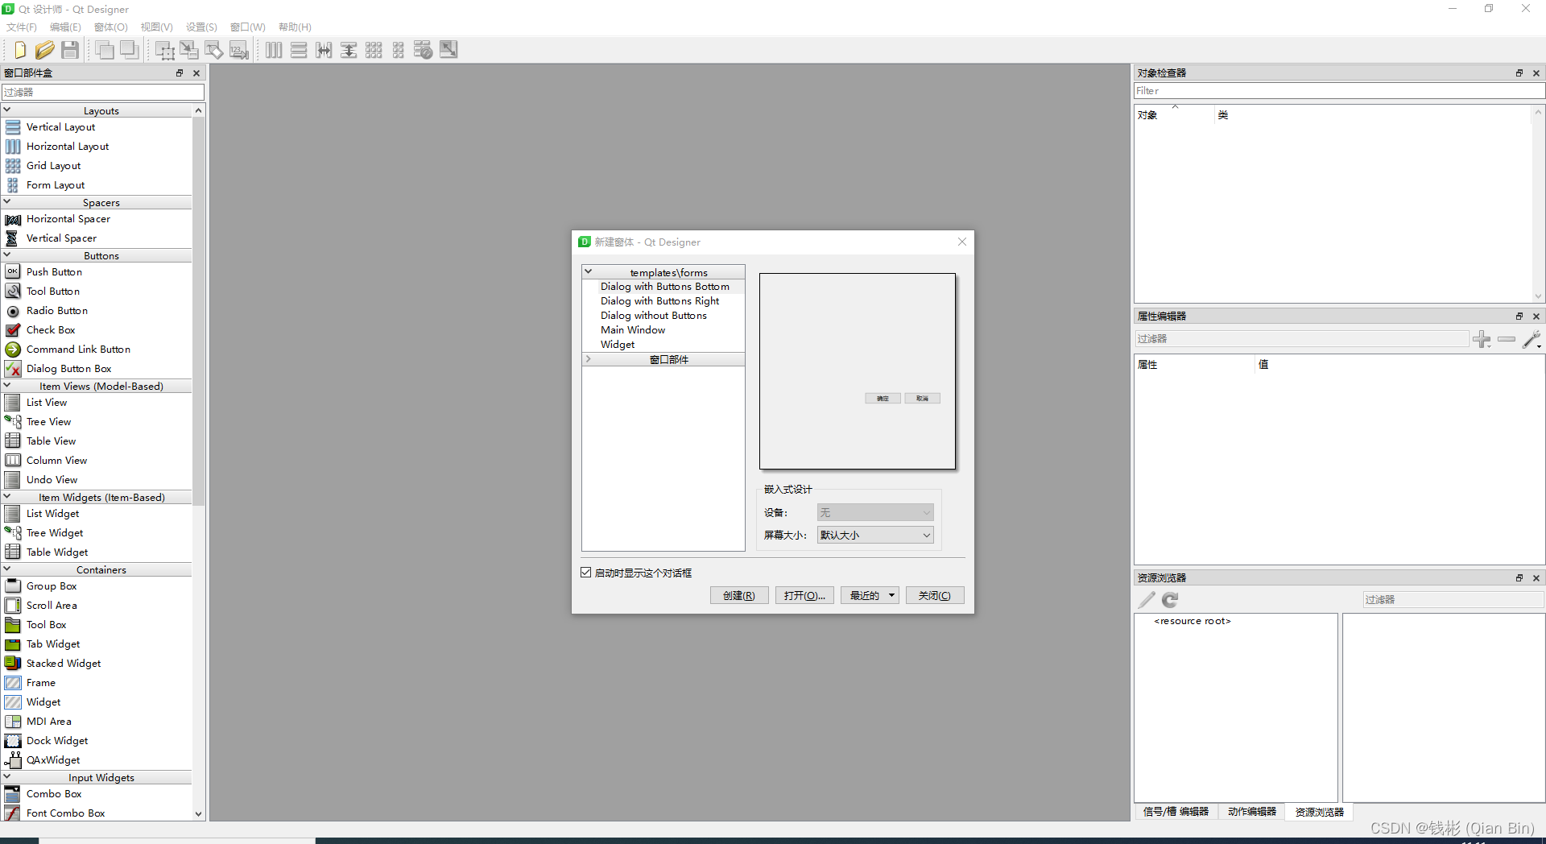
Task: Add a dynamic property with plus icon
Action: tap(1482, 339)
